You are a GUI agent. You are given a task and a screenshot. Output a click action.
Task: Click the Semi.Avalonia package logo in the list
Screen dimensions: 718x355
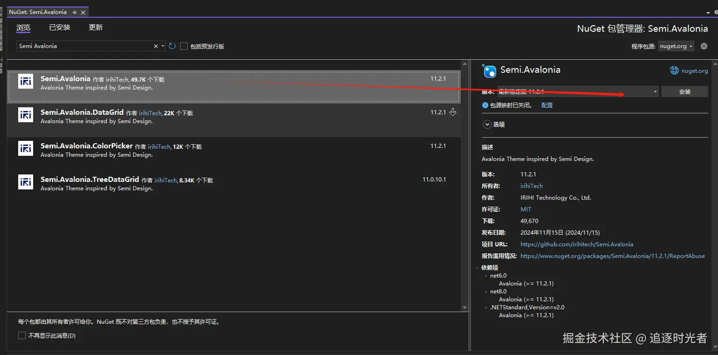pos(26,81)
